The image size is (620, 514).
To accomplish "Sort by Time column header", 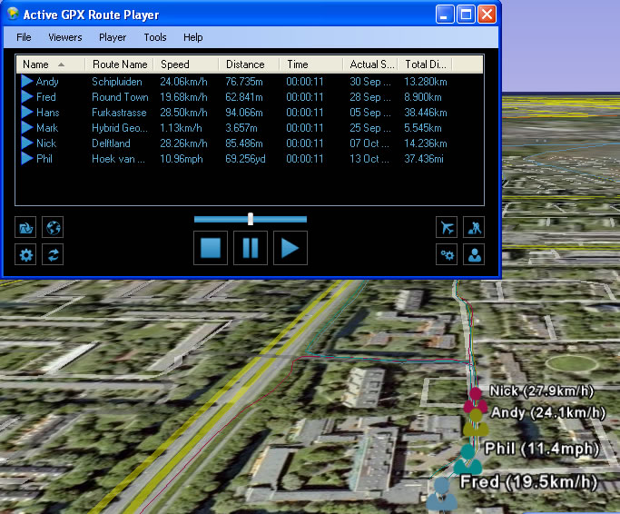I will pos(311,64).
